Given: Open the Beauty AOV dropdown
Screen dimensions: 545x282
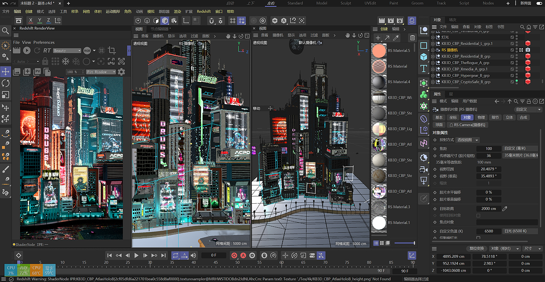Looking at the screenshot, I should pyautogui.click(x=67, y=51).
